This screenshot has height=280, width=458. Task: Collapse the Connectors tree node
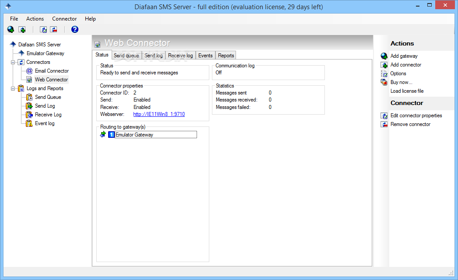click(x=13, y=62)
